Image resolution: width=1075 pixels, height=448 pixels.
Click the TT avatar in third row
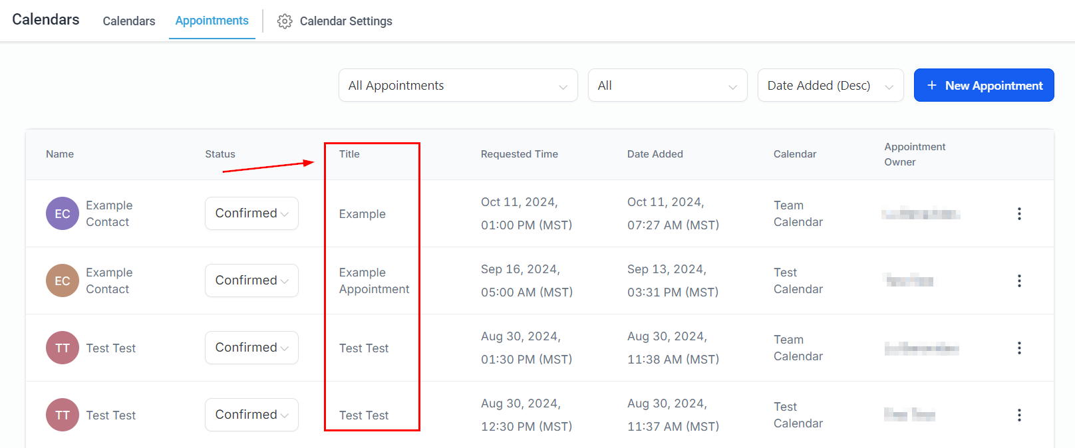coord(63,348)
